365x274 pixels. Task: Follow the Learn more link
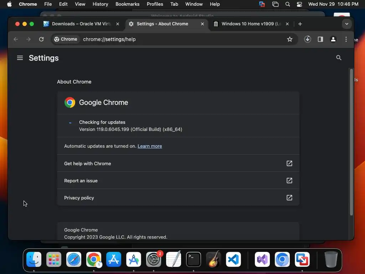(150, 146)
